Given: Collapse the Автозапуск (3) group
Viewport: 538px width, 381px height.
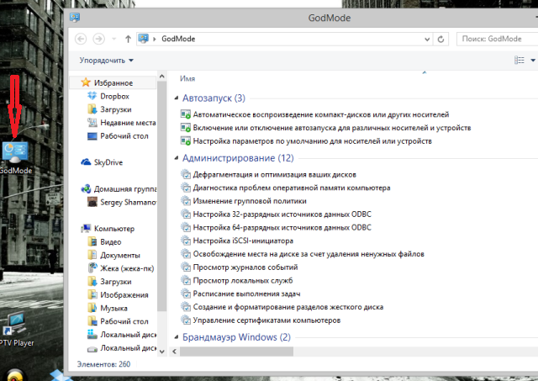Looking at the screenshot, I should point(177,98).
